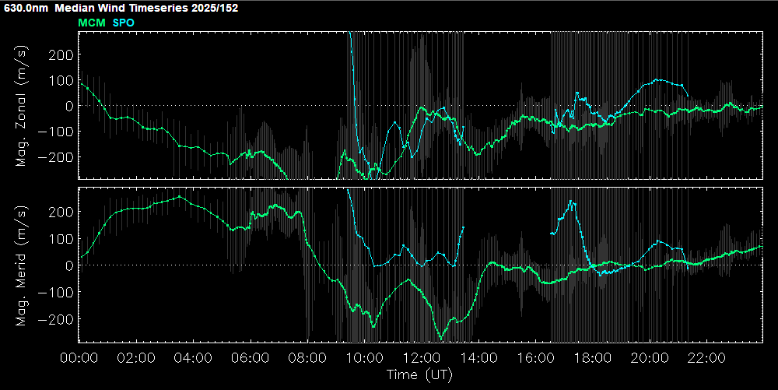This screenshot has width=778, height=390.
Task: Click the 18:00 time tick label
Action: tap(592, 358)
